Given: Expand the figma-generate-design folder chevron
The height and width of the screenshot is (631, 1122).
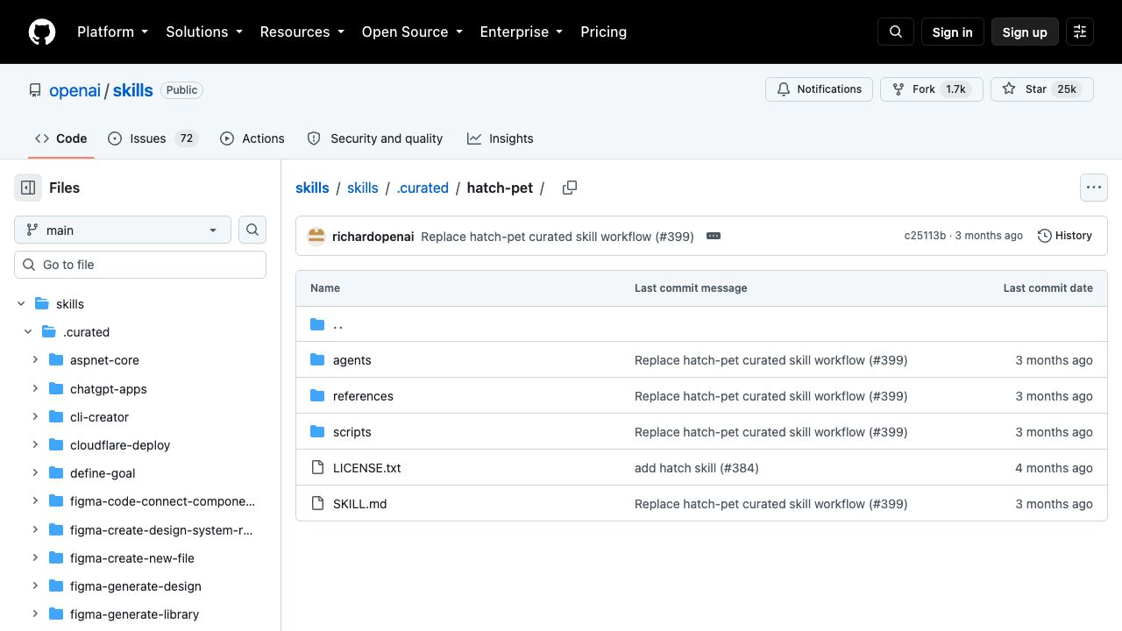Looking at the screenshot, I should coord(35,585).
